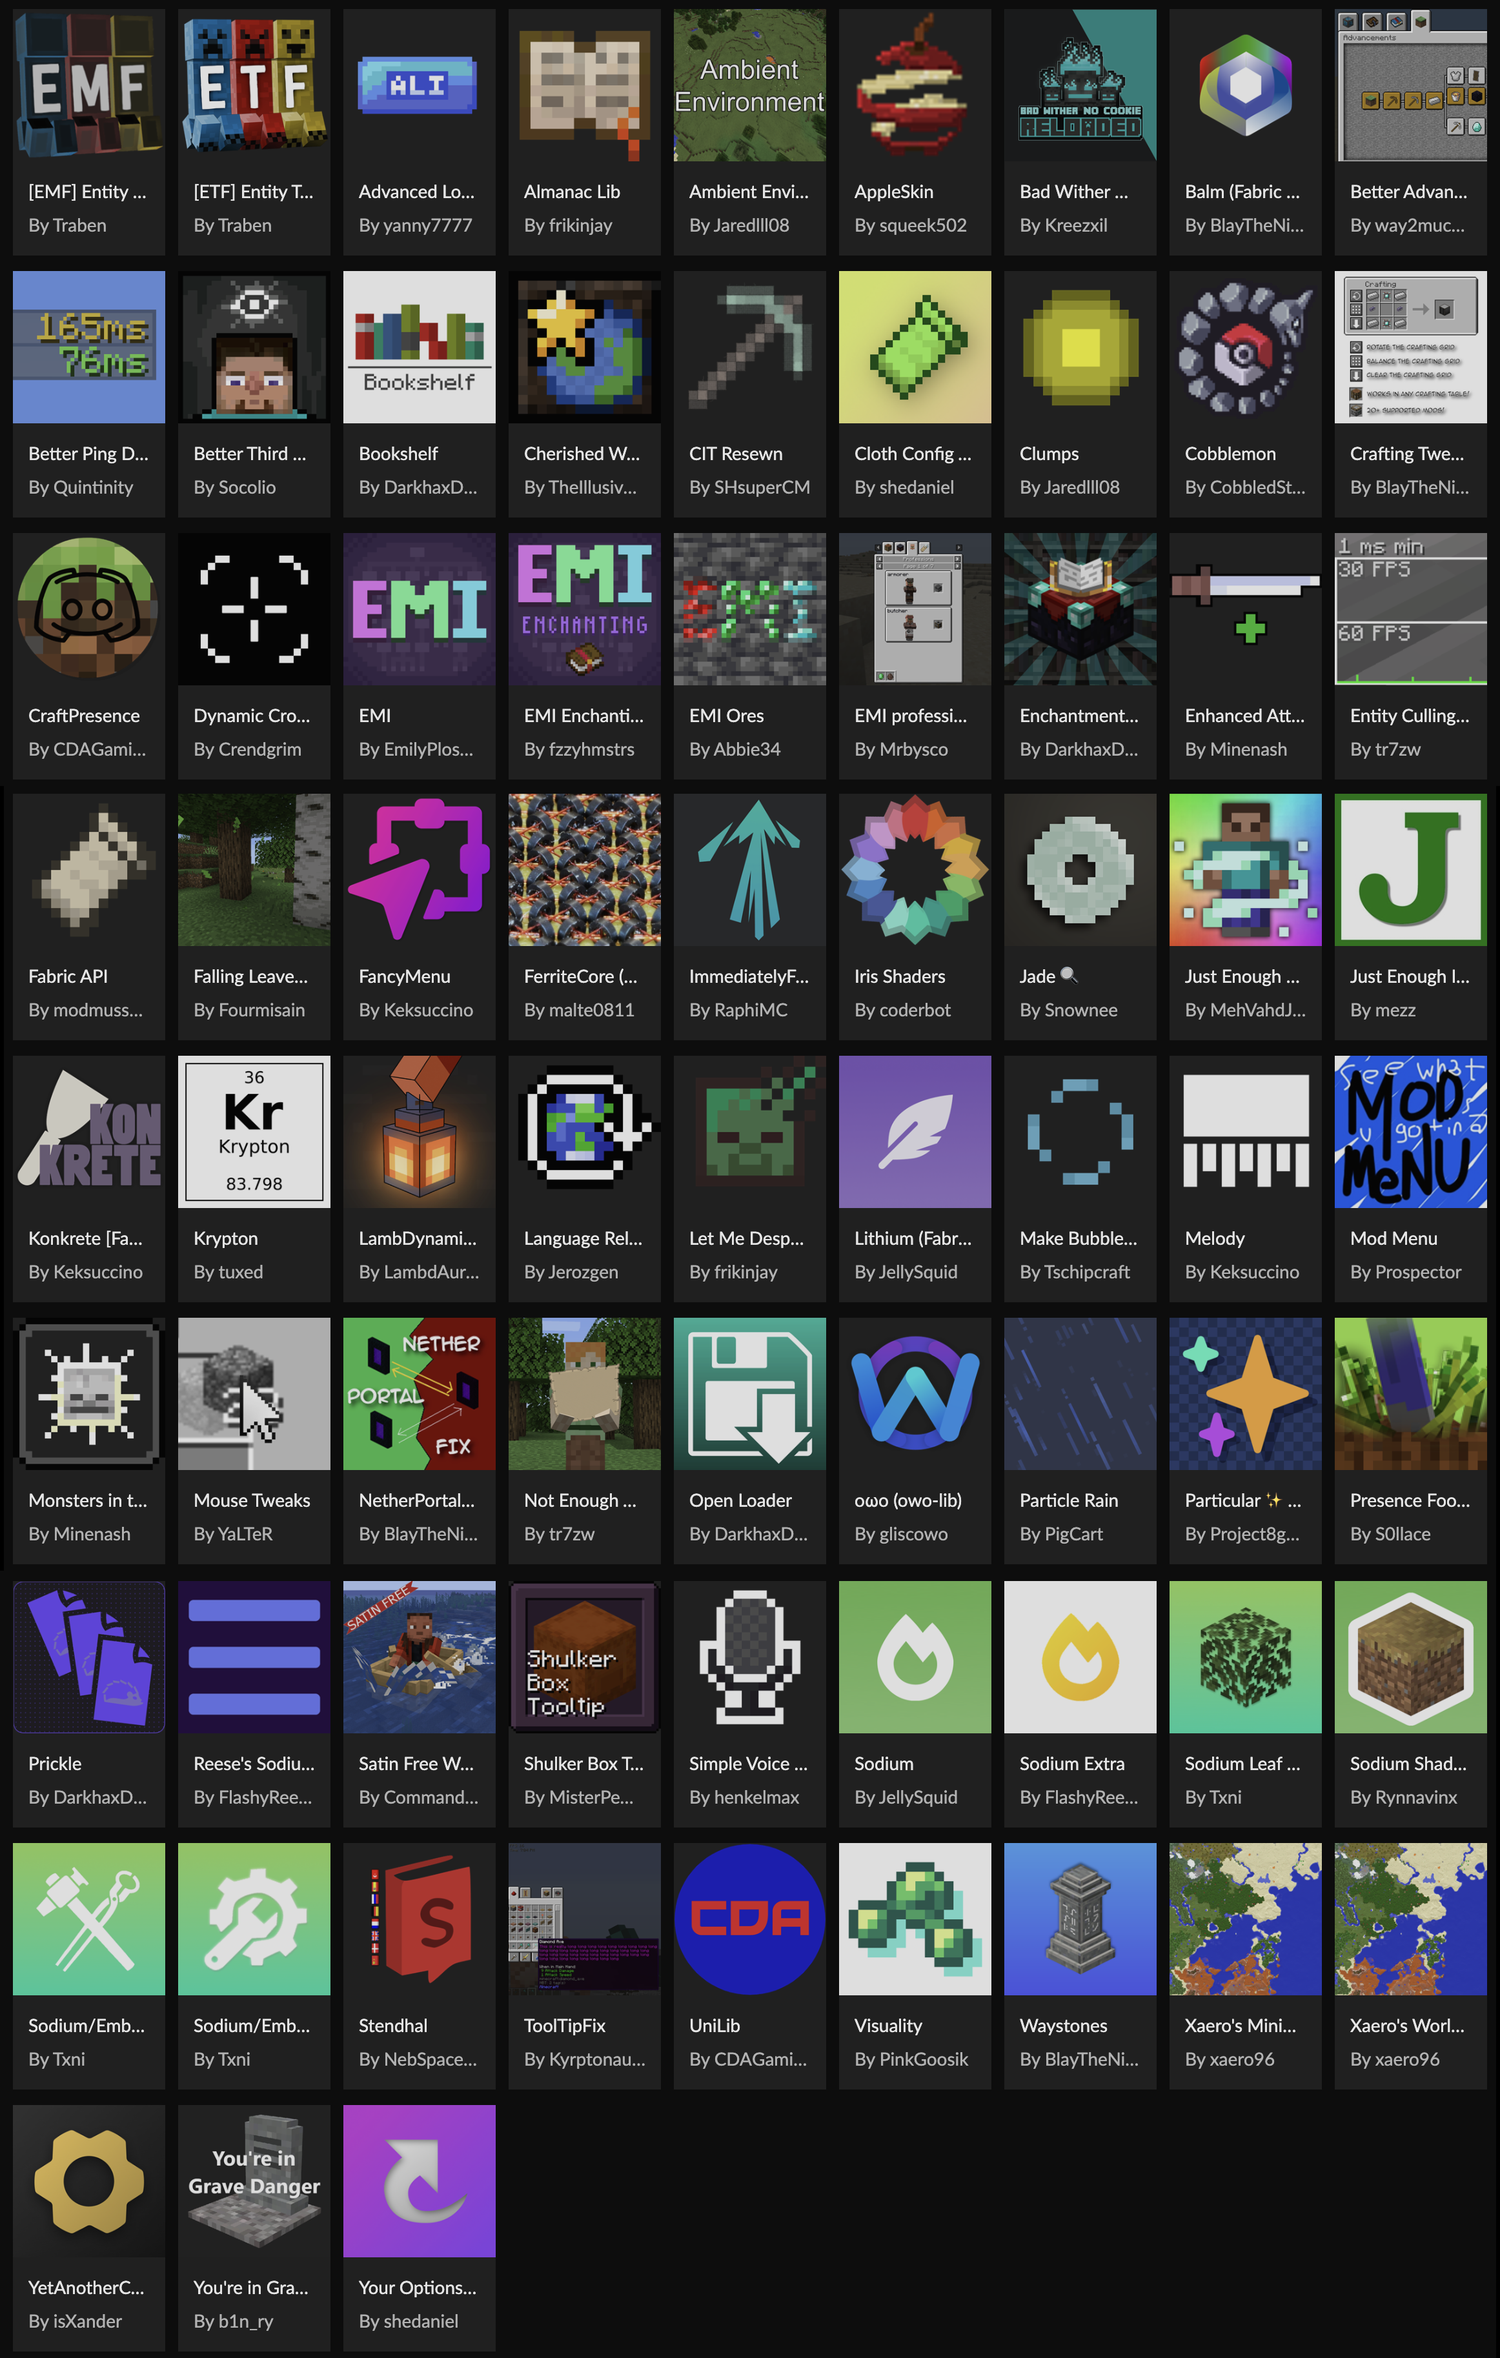This screenshot has height=2358, width=1500.
Task: Click the You're in Grave Danger thumbnail
Action: pos(254,2181)
